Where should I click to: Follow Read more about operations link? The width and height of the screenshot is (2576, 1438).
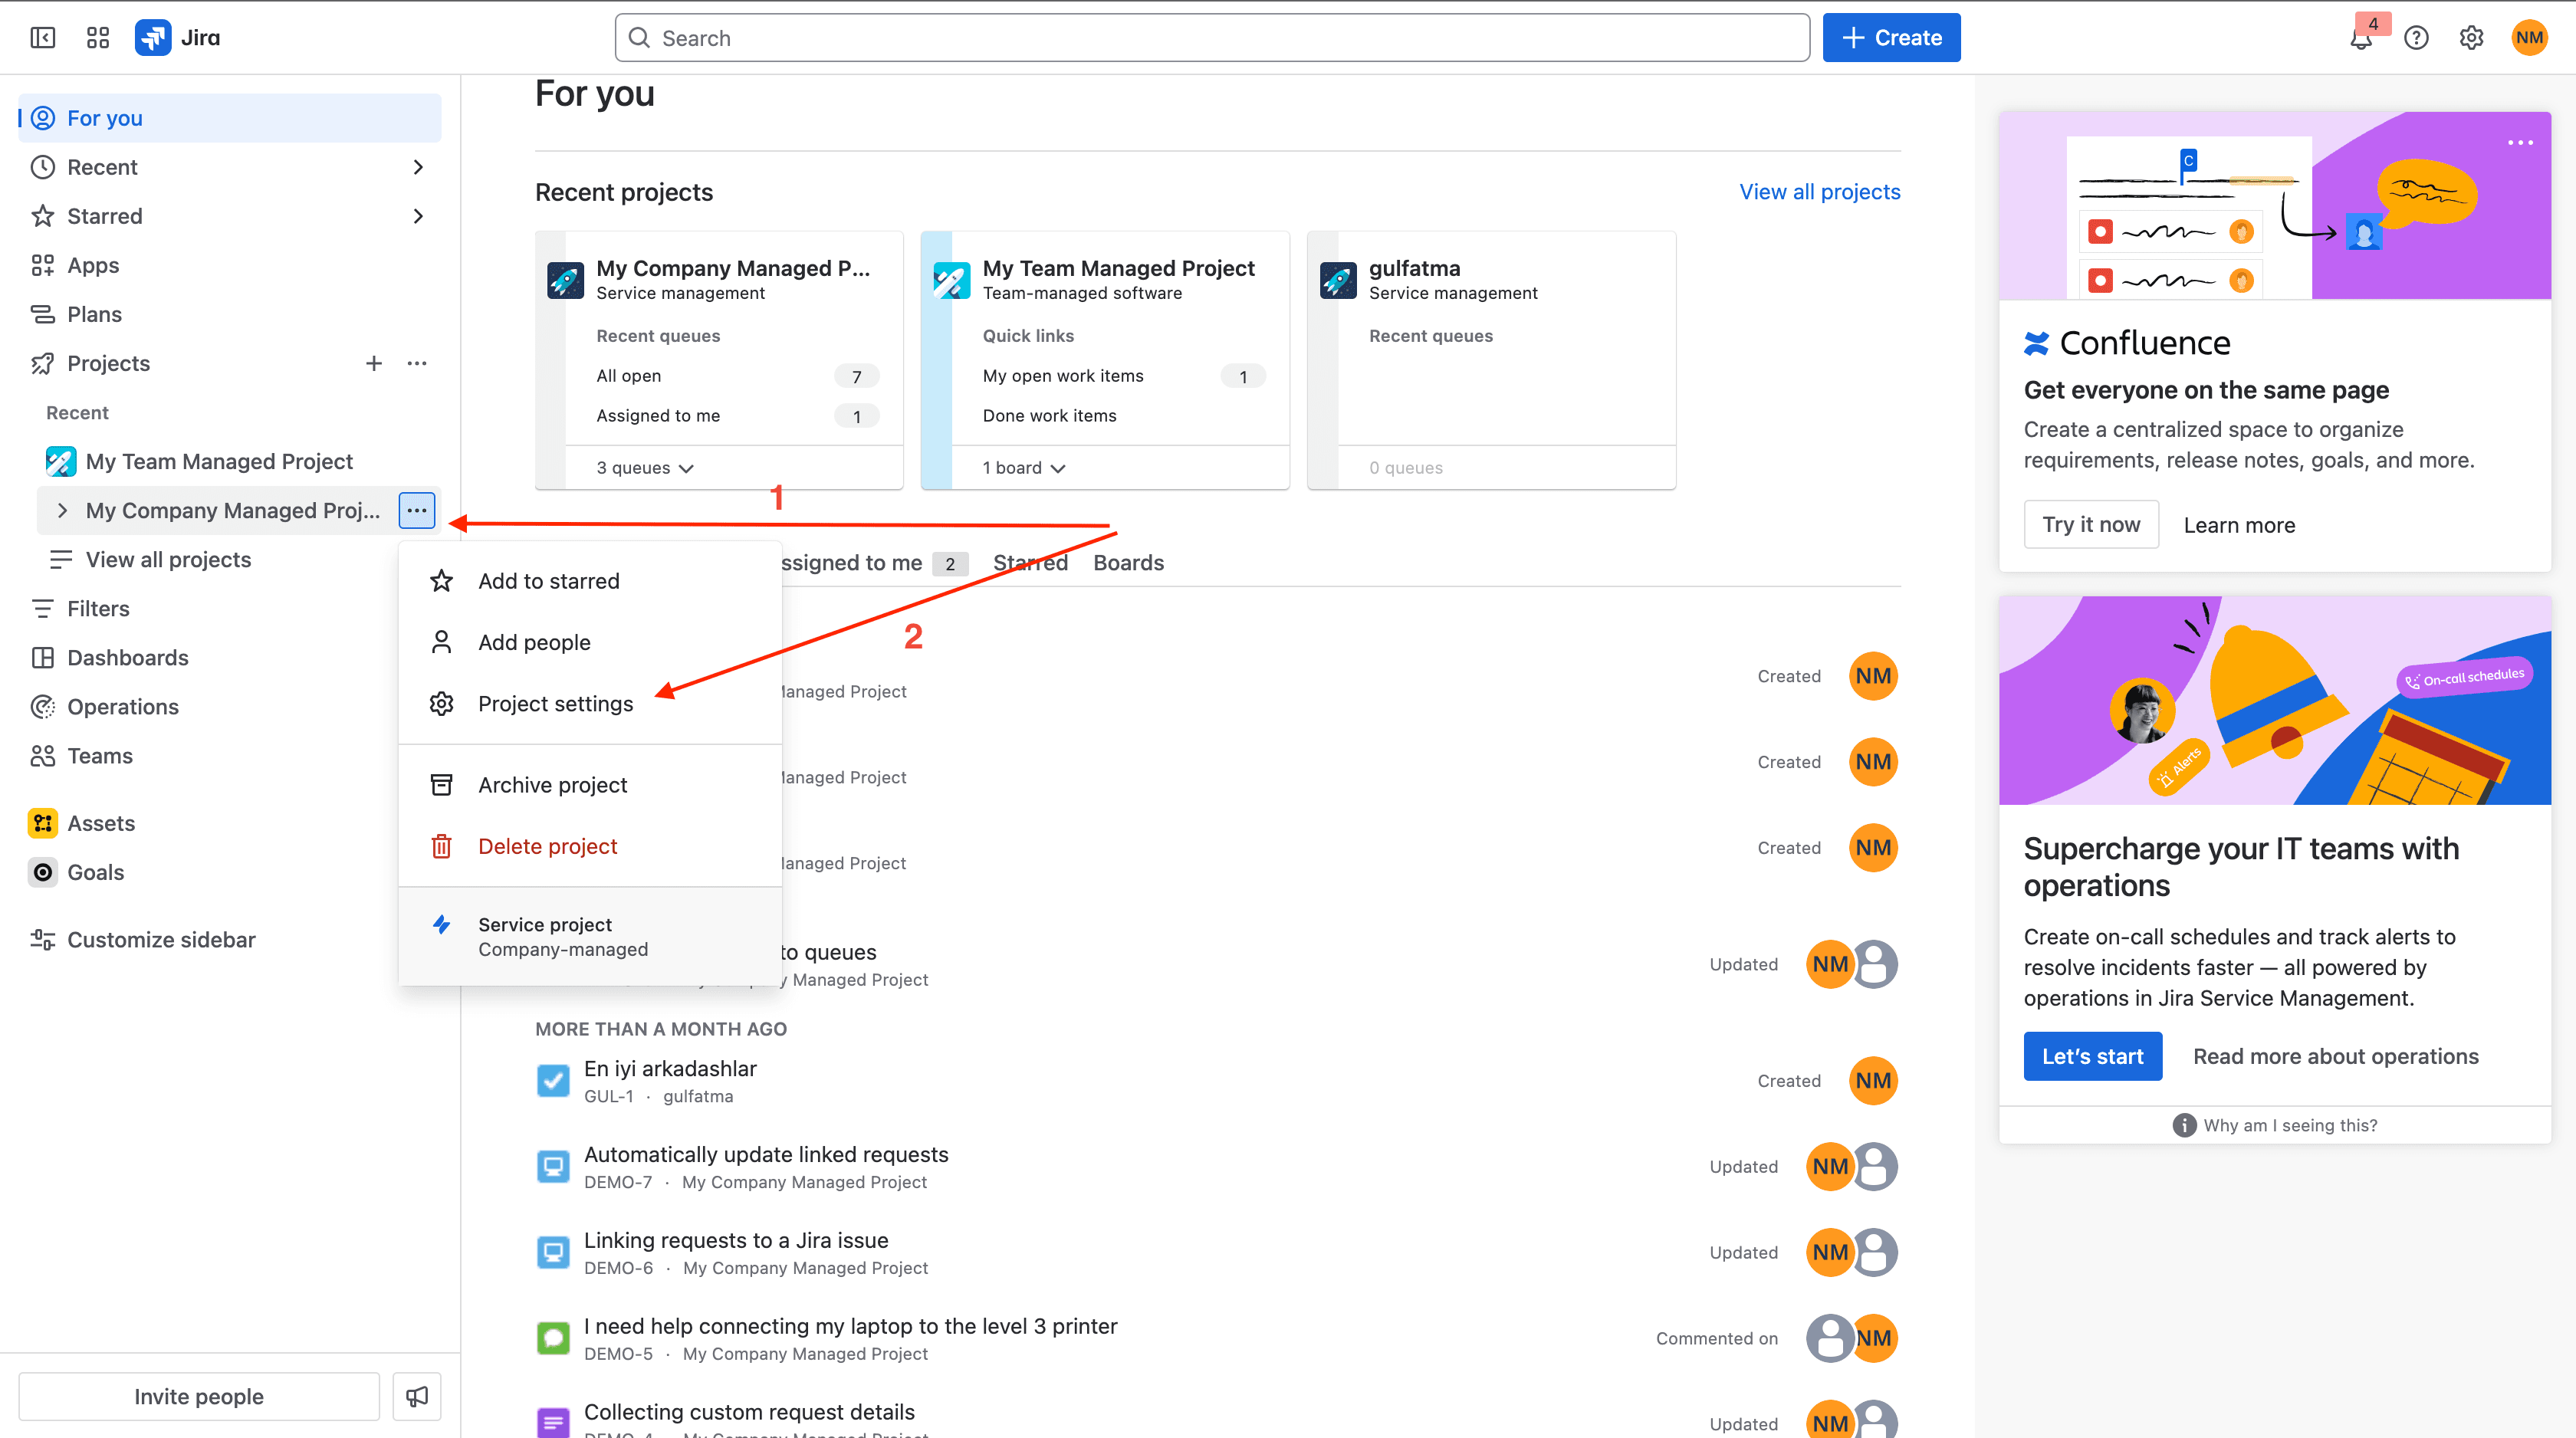click(2335, 1056)
